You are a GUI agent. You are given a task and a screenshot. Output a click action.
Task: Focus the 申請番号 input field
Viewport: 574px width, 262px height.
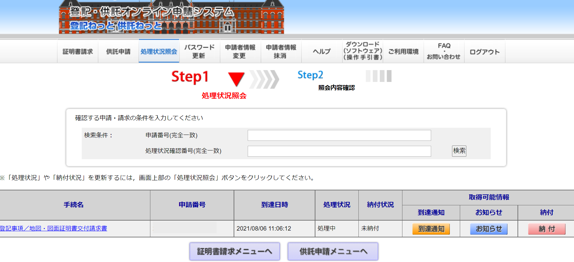pos(339,136)
